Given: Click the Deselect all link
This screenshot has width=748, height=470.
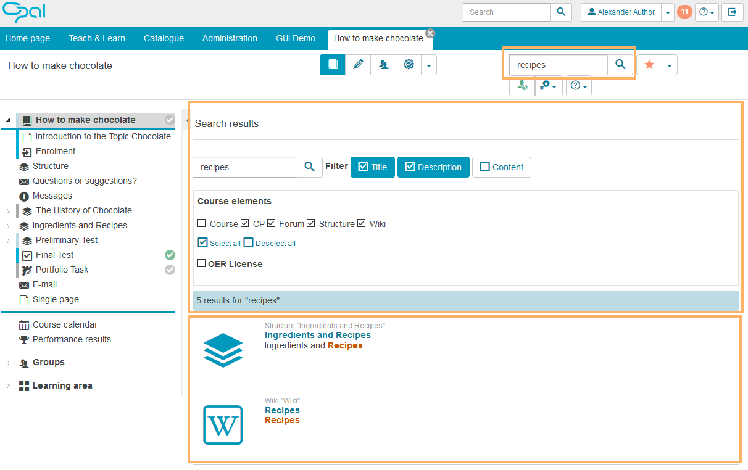Looking at the screenshot, I should tap(275, 243).
